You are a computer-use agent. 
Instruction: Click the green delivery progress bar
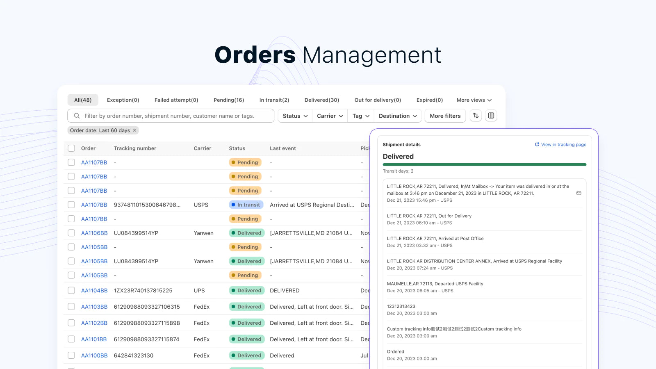point(485,164)
